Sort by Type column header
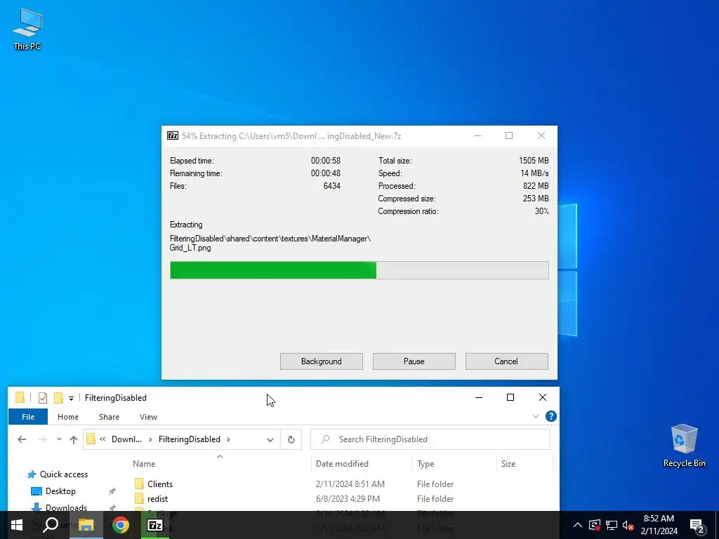 tap(426, 463)
